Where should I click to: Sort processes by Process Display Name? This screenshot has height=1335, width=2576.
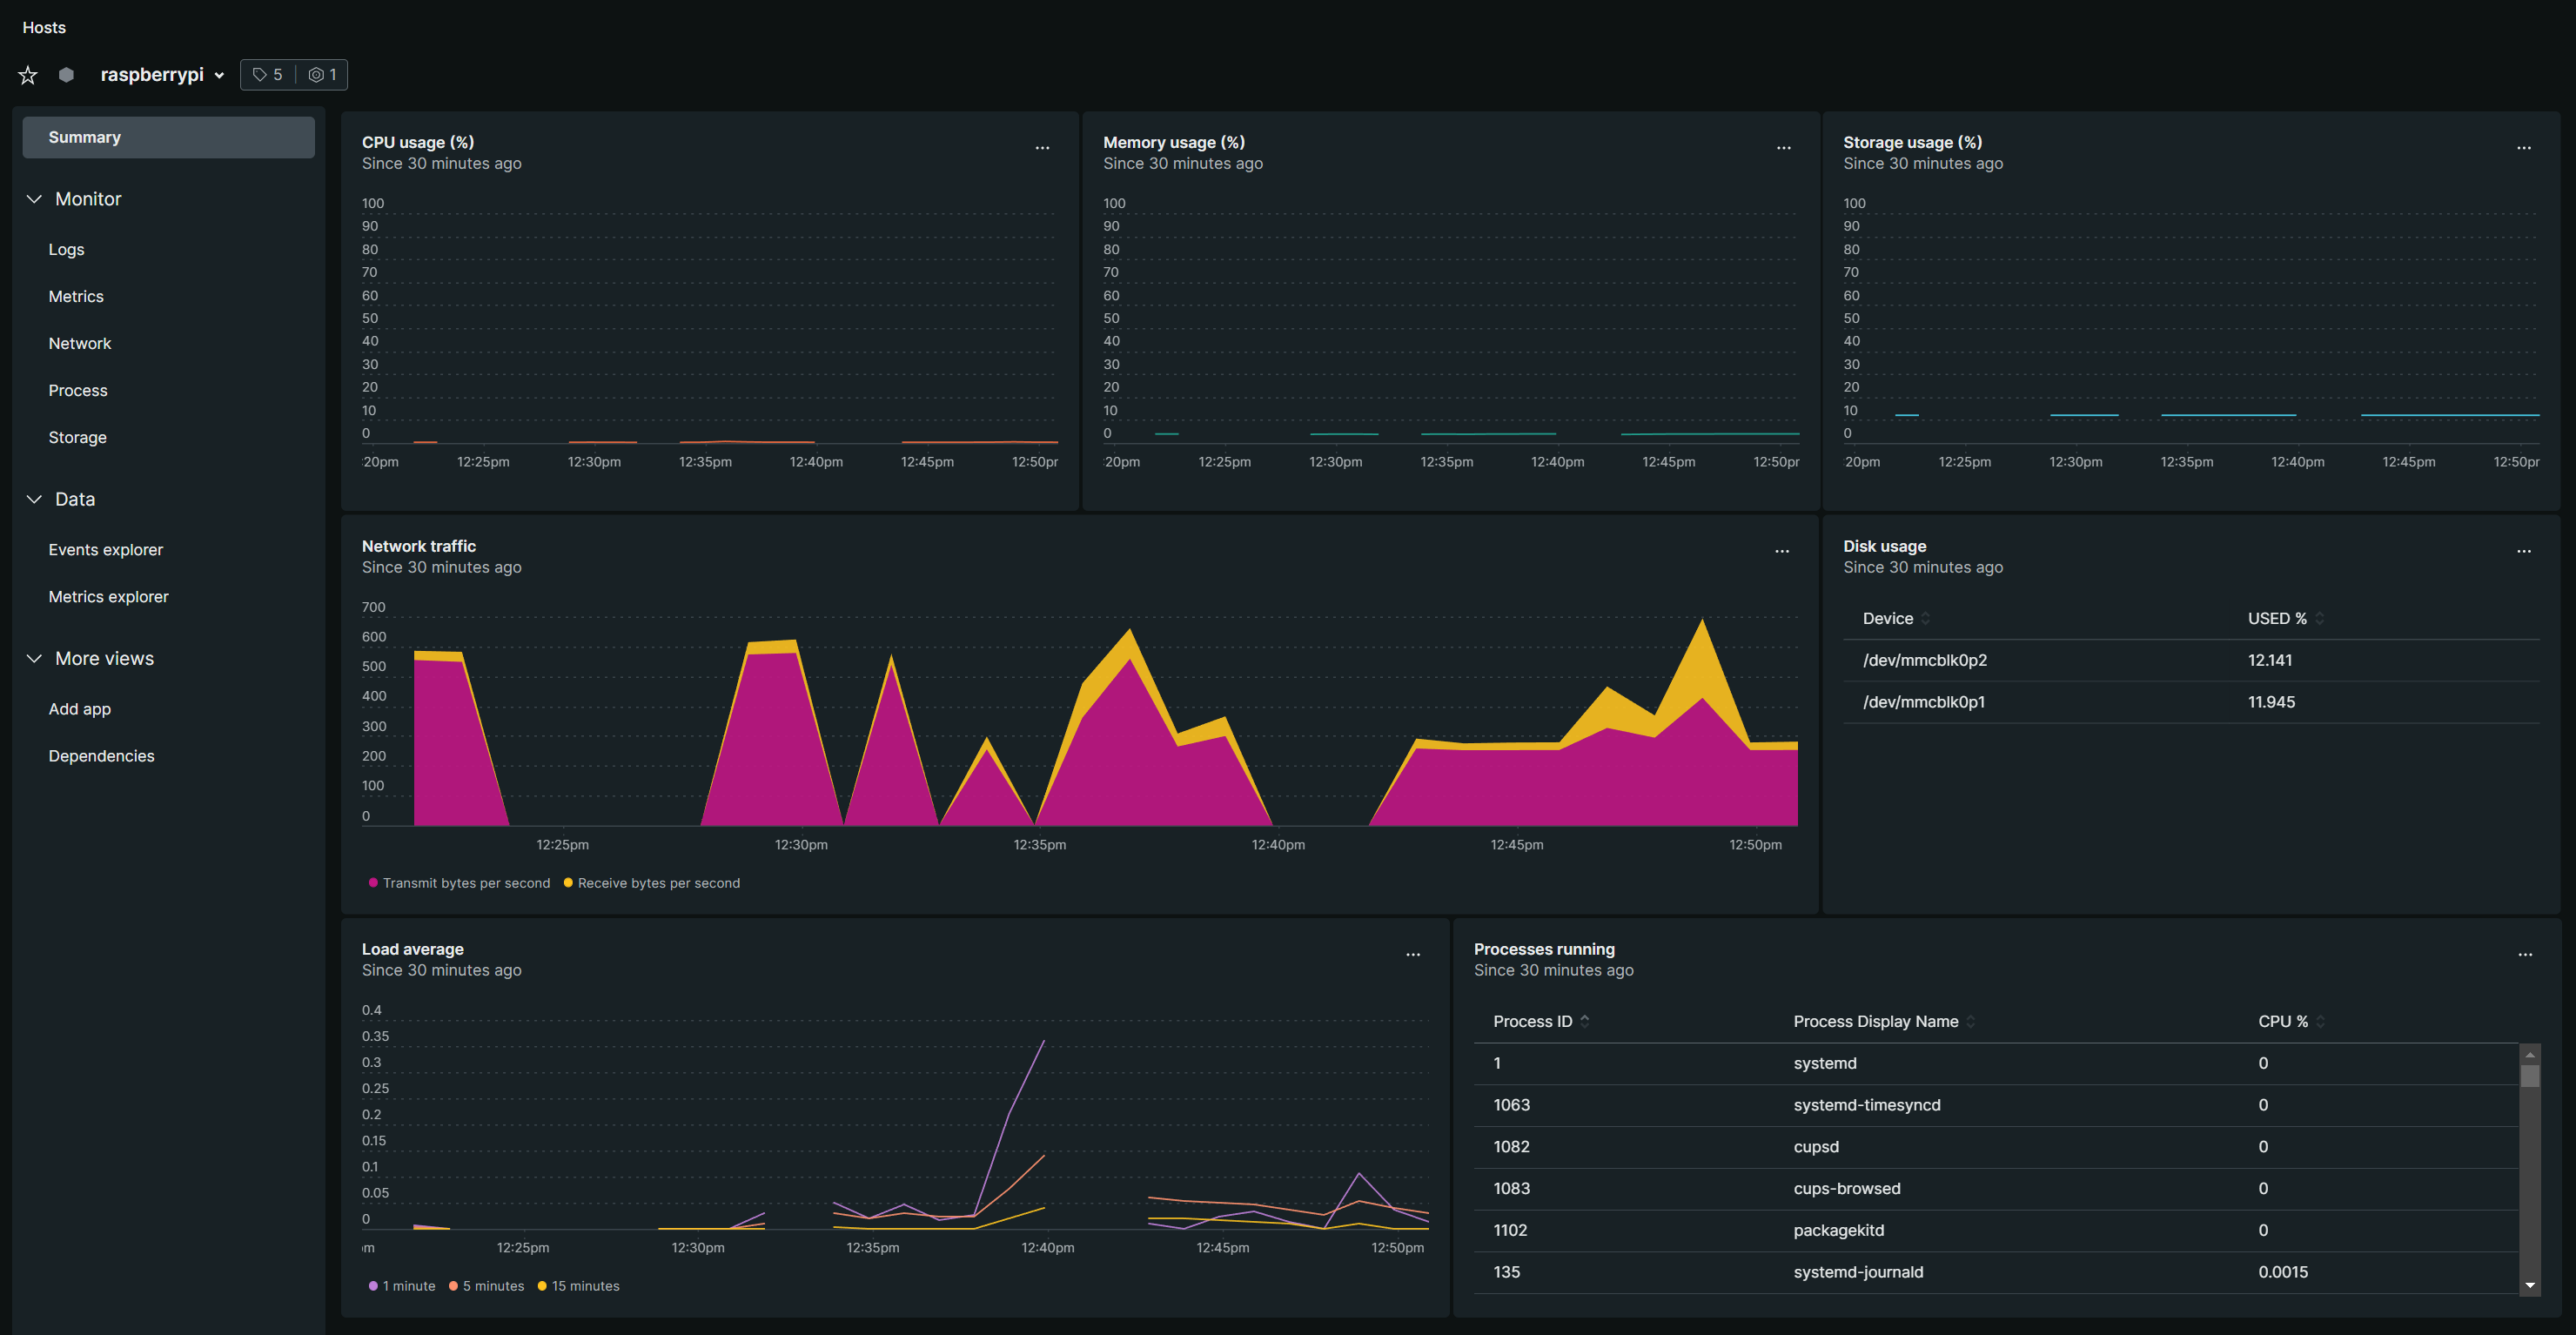pyautogui.click(x=1883, y=1022)
